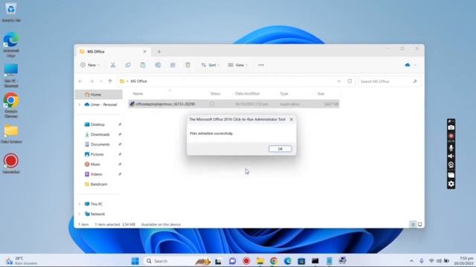Click the Rename toolbar icon
476x267 pixels.
pyautogui.click(x=158, y=65)
